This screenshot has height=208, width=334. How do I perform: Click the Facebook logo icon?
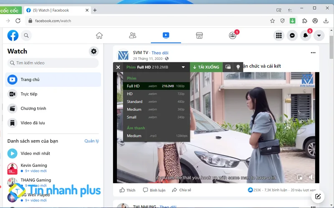(13, 35)
